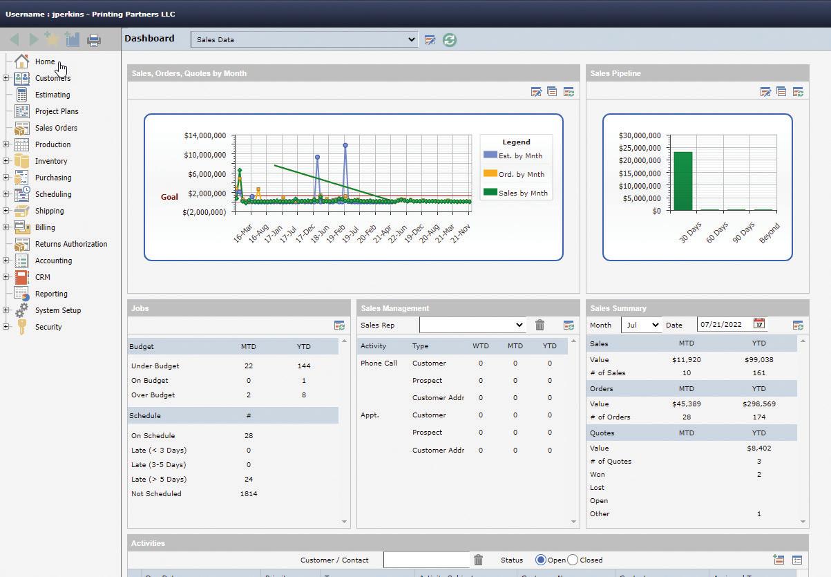Click the Sales Orders box icon
This screenshot has height=577, width=831.
tap(21, 128)
